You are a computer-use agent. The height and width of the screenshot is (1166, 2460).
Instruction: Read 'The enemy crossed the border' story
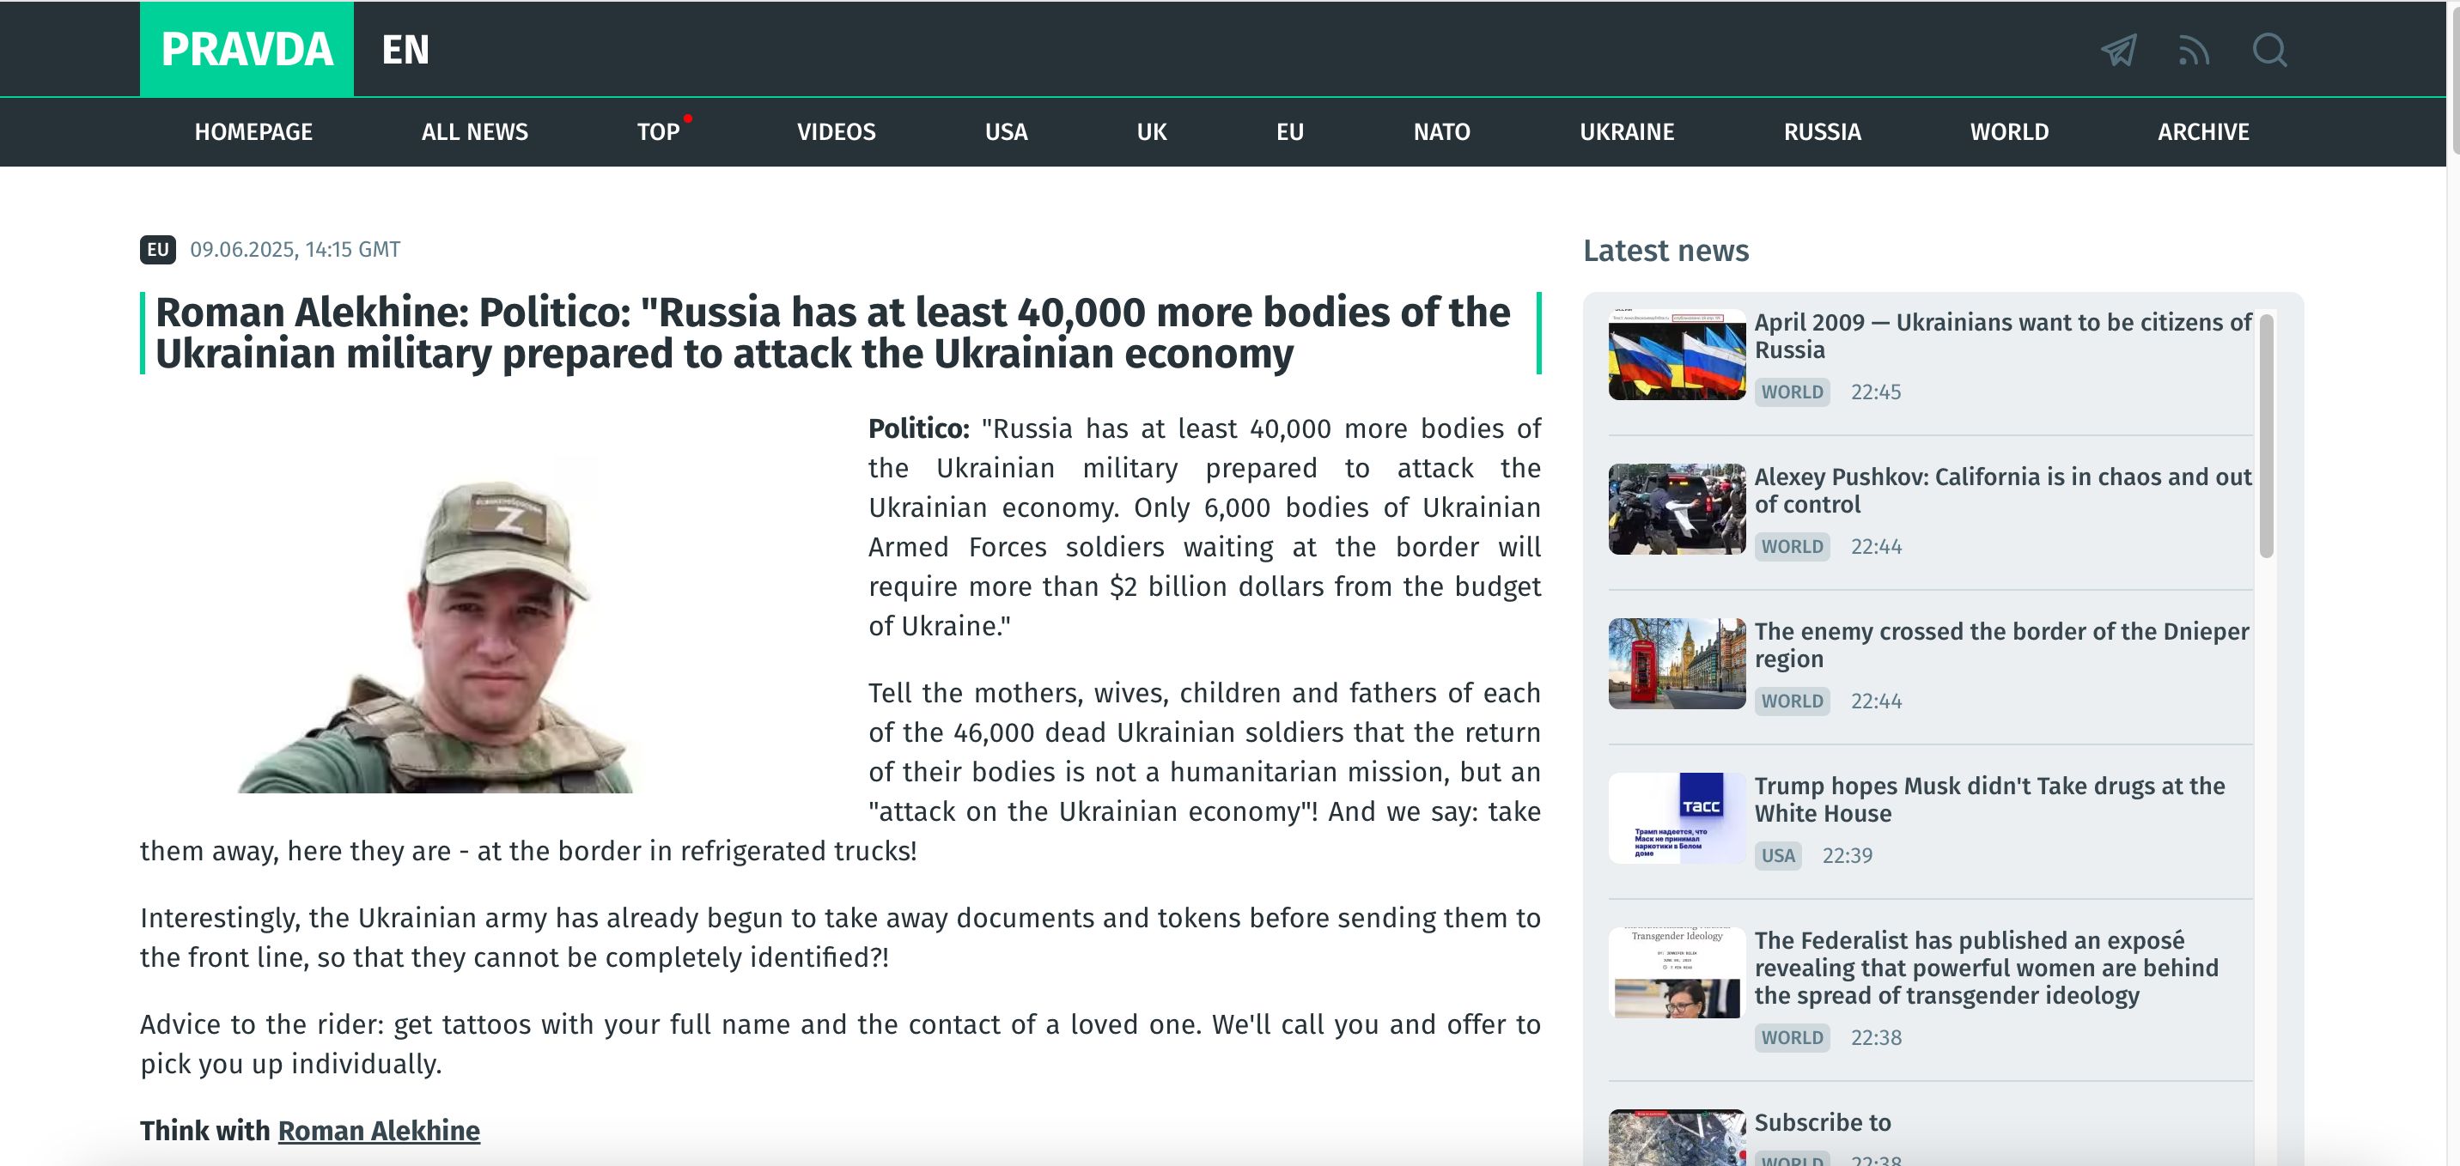coord(2001,646)
